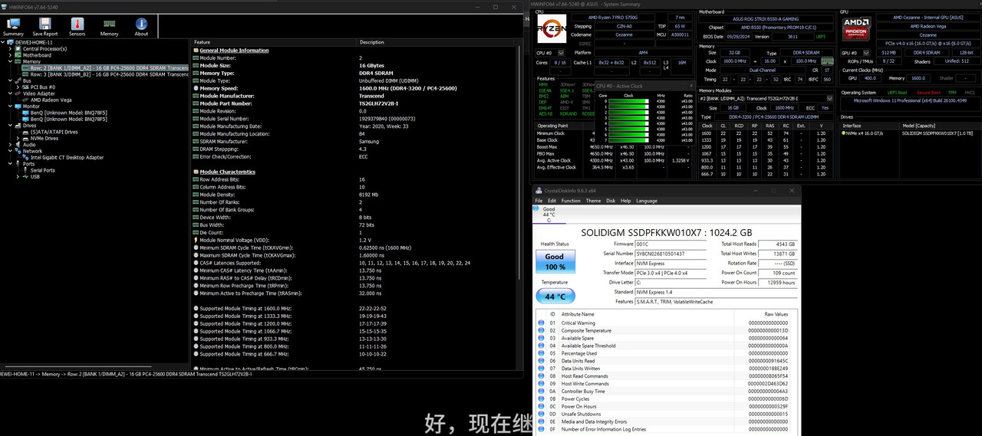The height and width of the screenshot is (436, 982).
Task: Select the Serial Ports tree item
Action: pos(42,170)
